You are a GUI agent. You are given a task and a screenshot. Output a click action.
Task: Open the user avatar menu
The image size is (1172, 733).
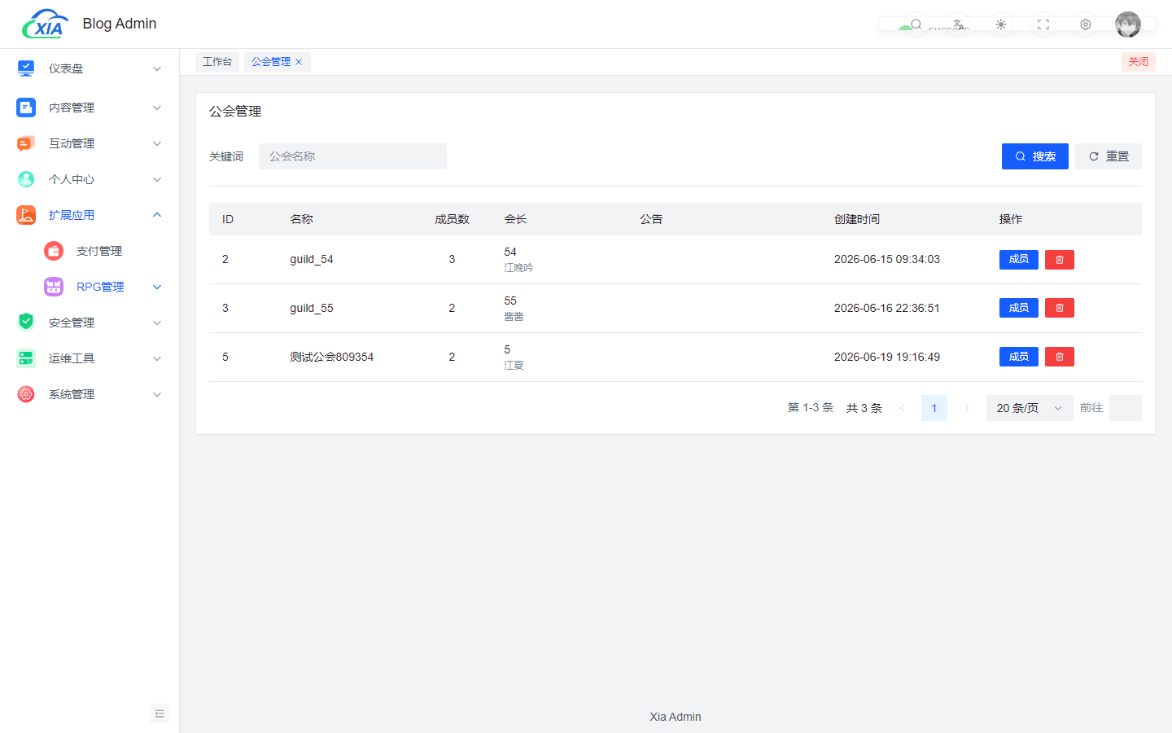click(1128, 24)
